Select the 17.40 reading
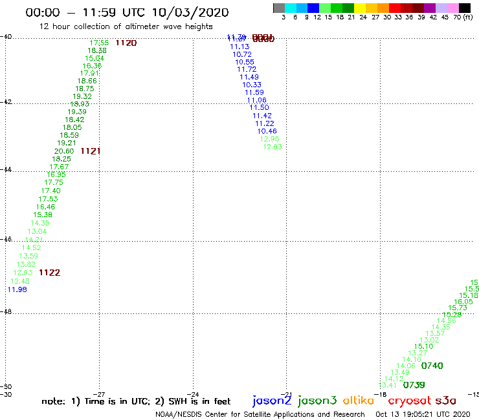This screenshot has width=479, height=420. pyautogui.click(x=51, y=191)
